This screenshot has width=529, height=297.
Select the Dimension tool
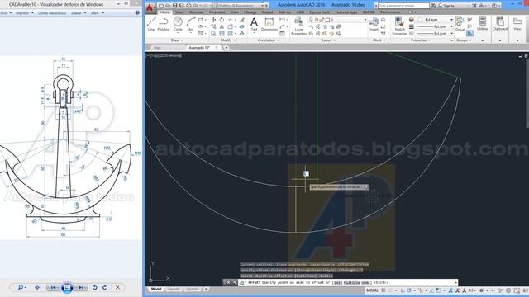coord(269,24)
